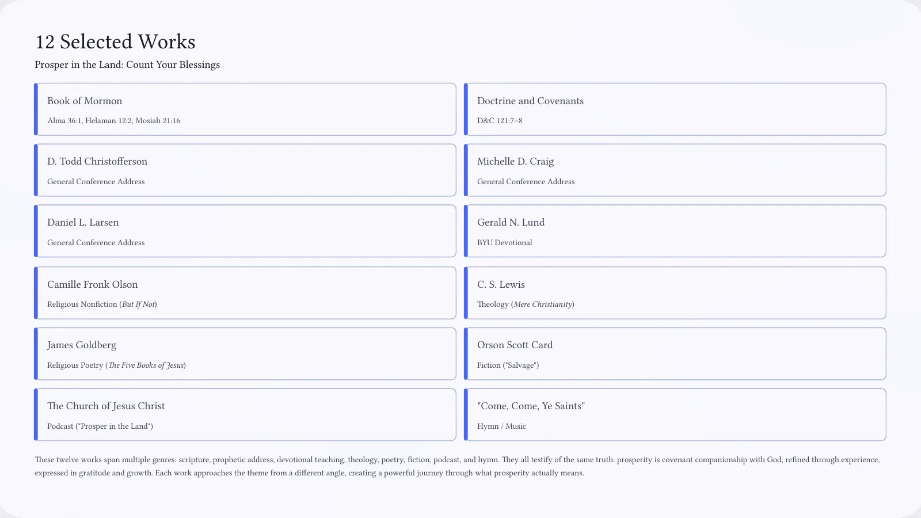Click the subtitle "Prosper in the Land: Count Your Blessings"
The image size is (921, 518).
click(x=127, y=64)
